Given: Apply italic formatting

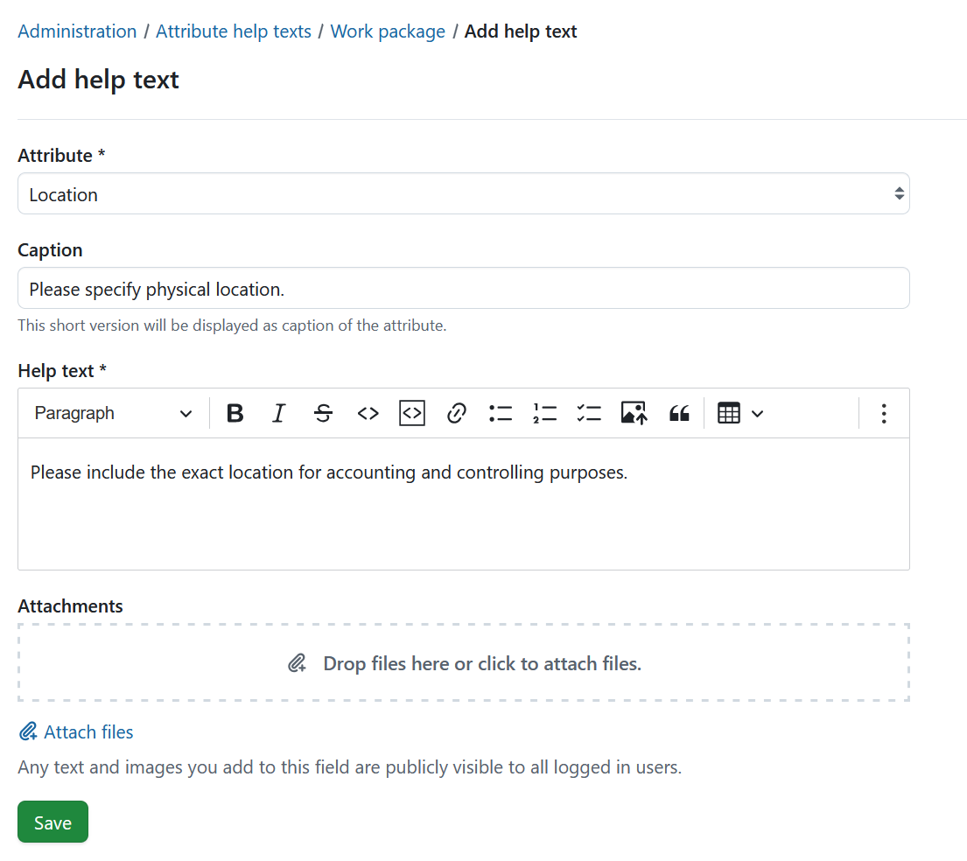Looking at the screenshot, I should tap(278, 412).
